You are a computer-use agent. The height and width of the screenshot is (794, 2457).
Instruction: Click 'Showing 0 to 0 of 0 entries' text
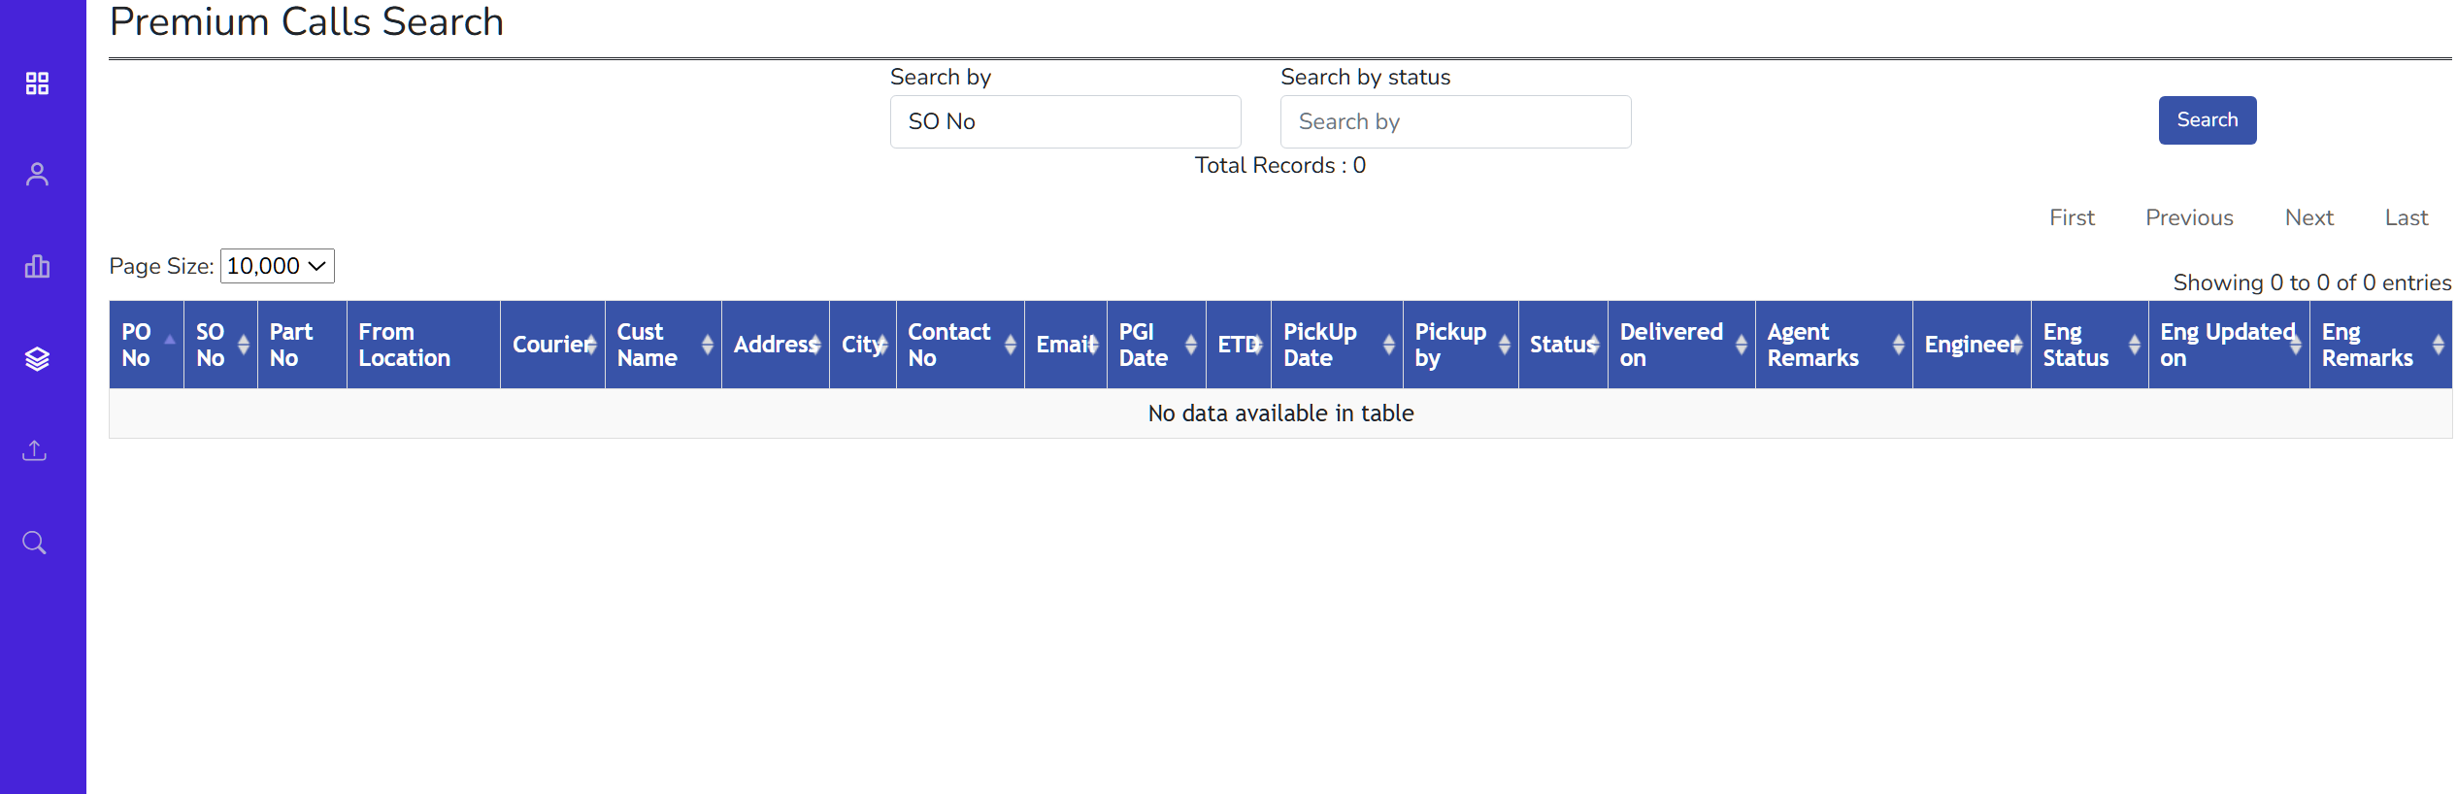(2311, 282)
